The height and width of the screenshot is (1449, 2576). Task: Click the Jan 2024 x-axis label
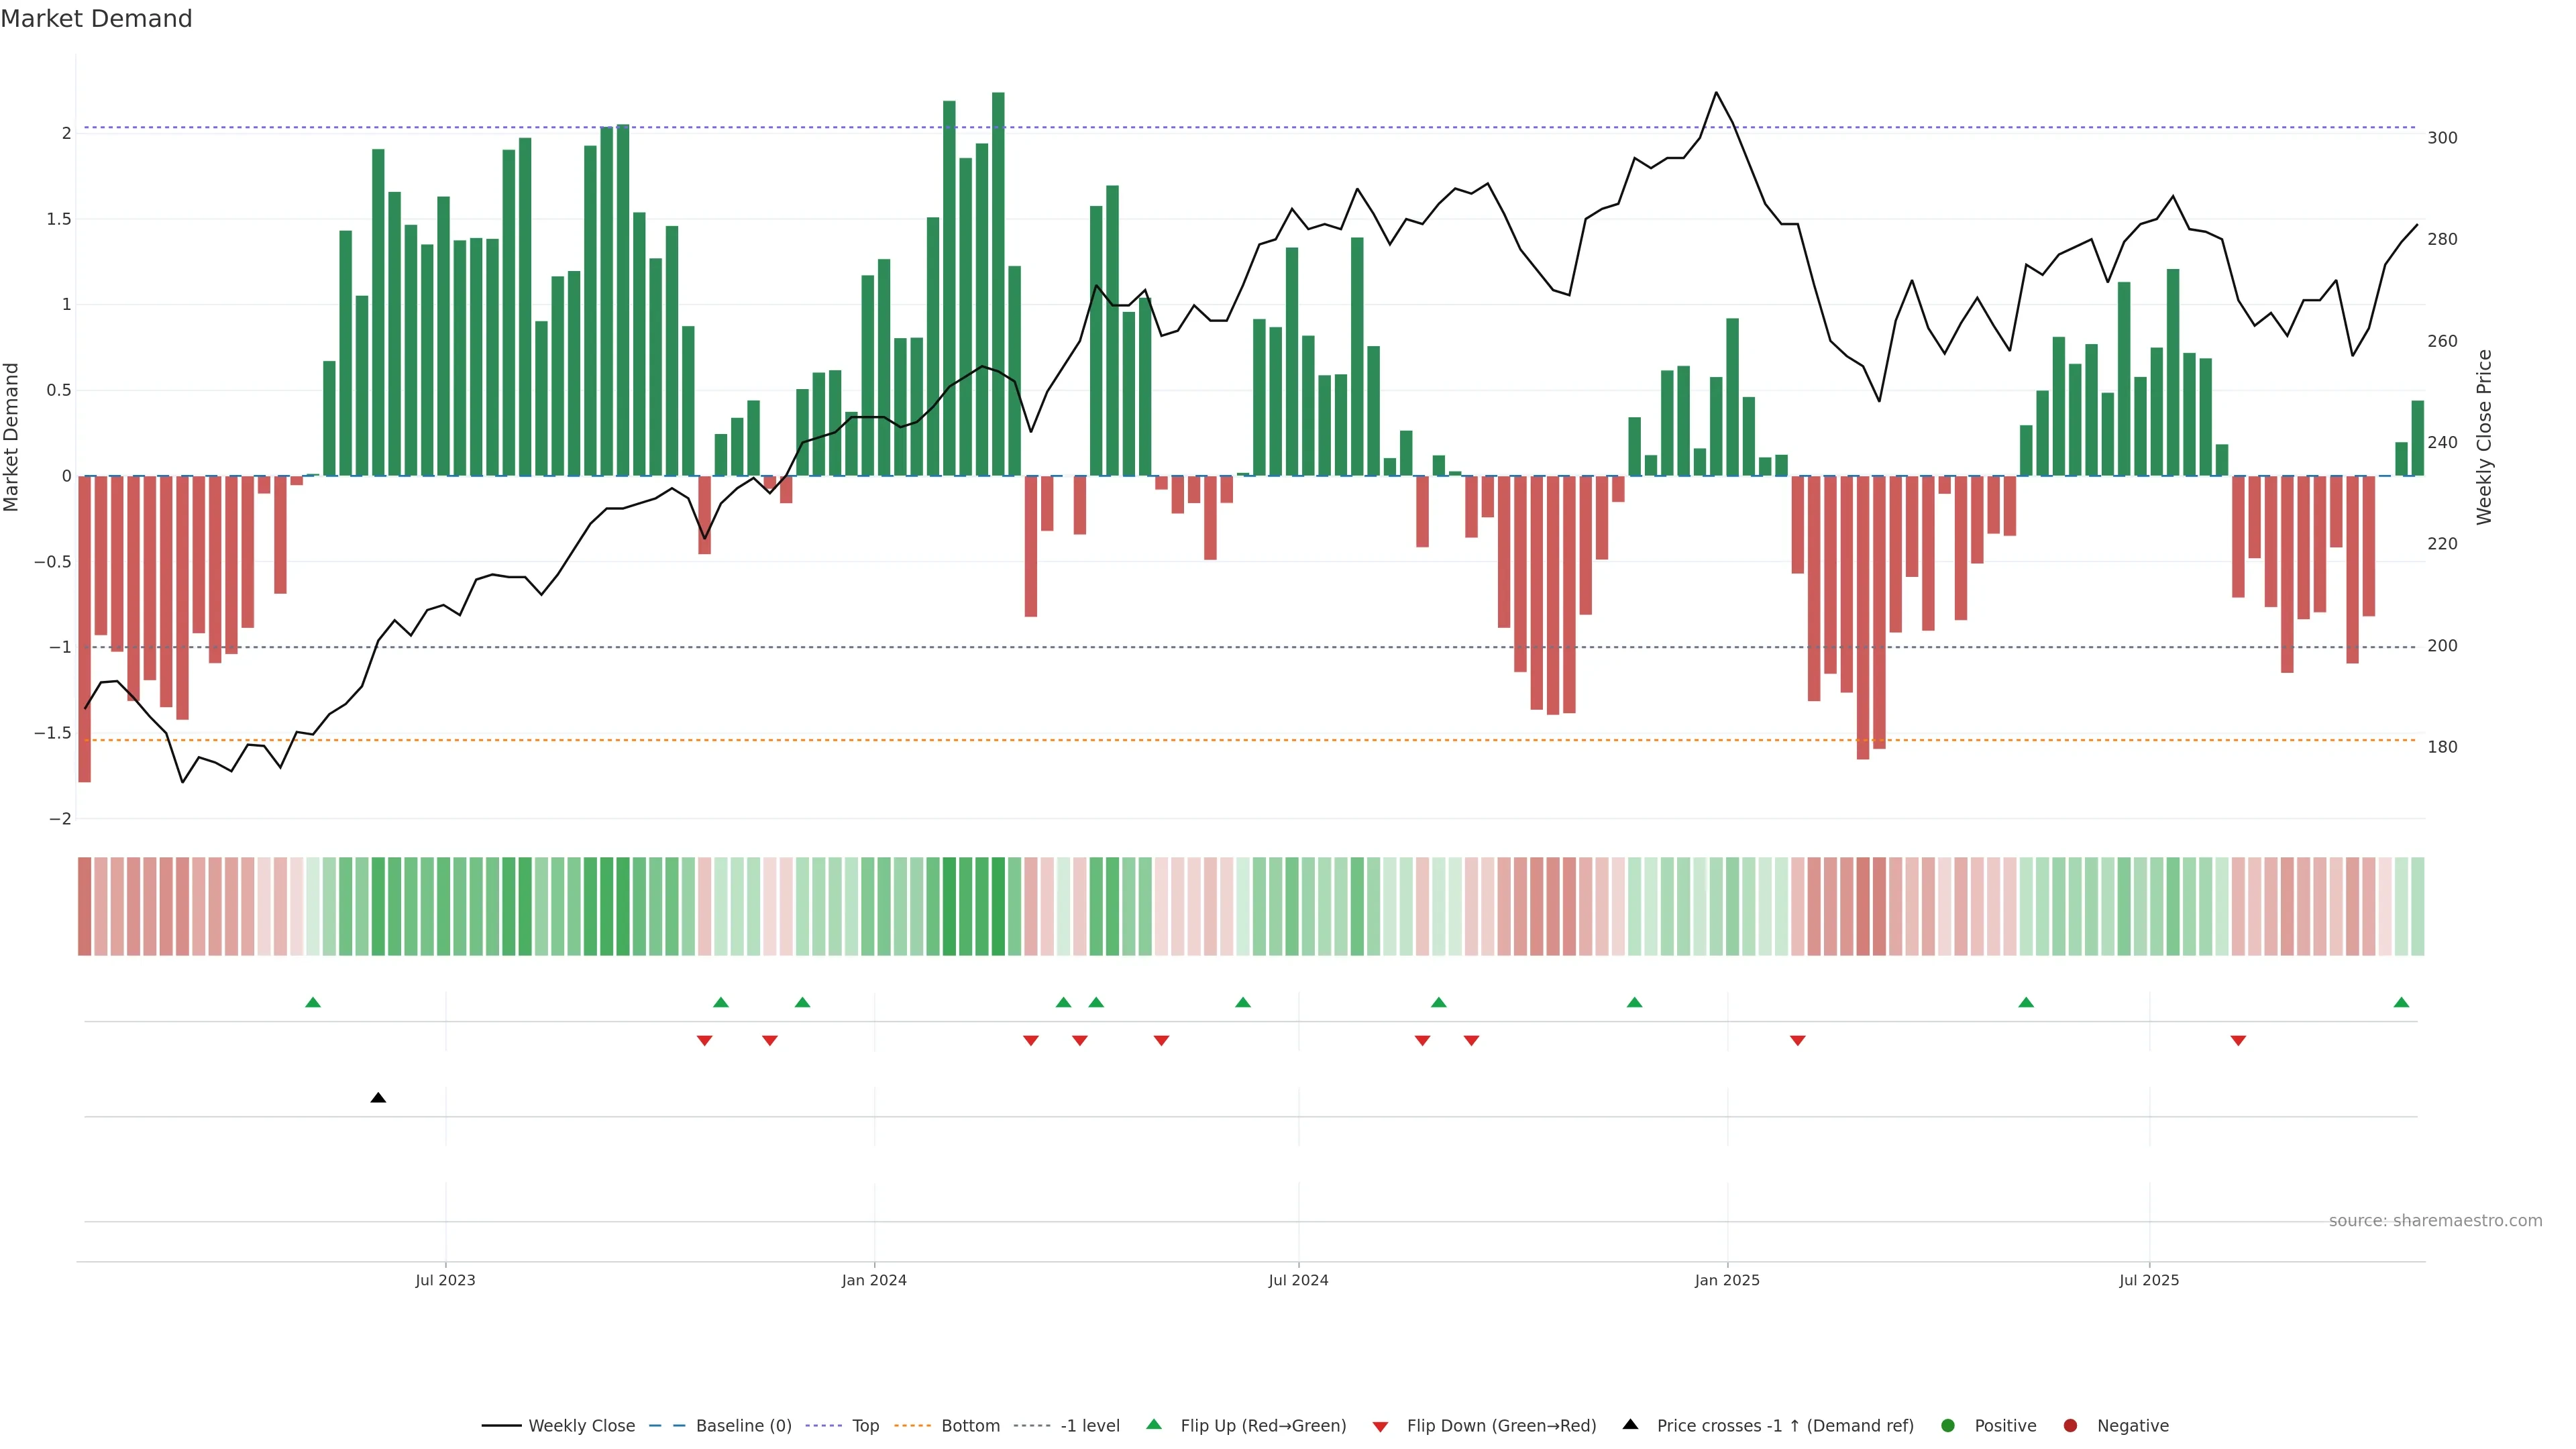tap(874, 1280)
